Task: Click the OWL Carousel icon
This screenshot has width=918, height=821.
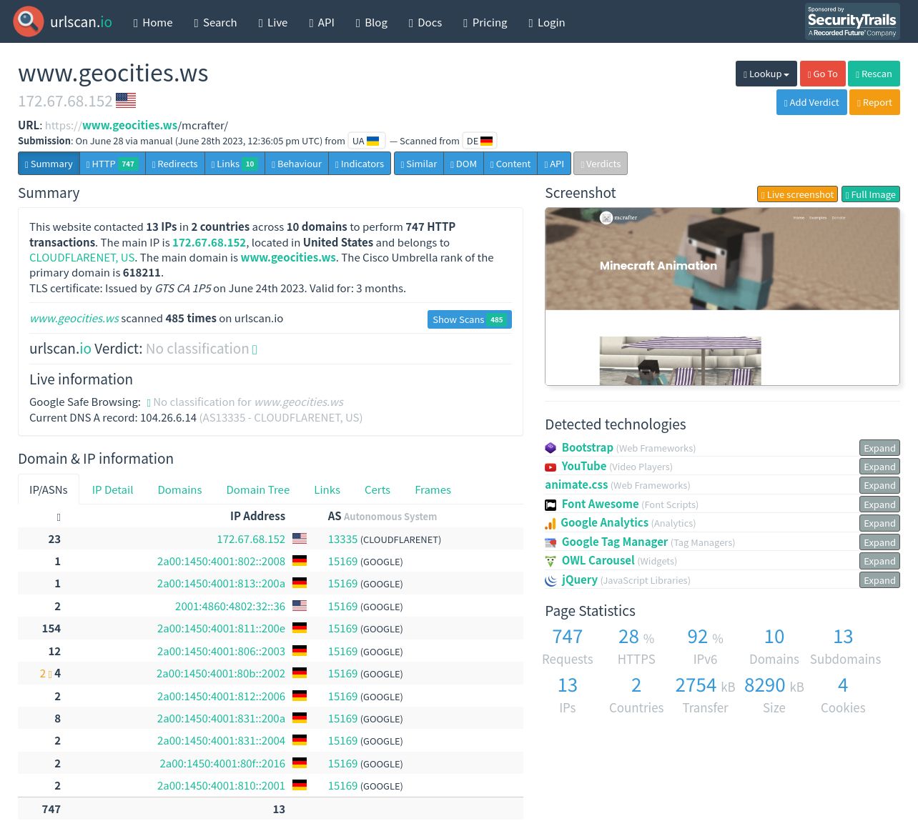Action: [551, 561]
